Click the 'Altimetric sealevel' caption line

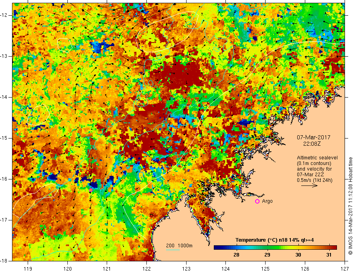click(317, 158)
